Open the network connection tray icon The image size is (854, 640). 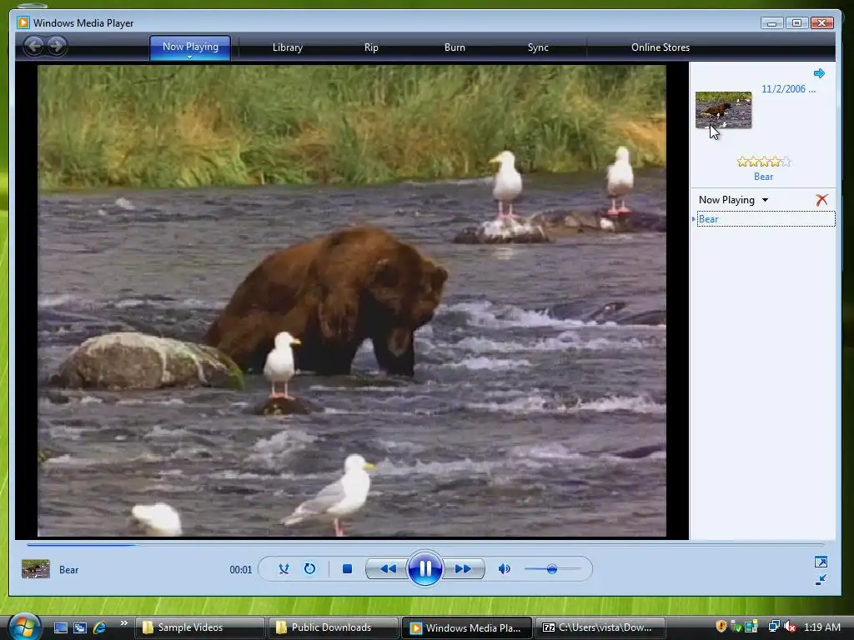click(x=774, y=627)
